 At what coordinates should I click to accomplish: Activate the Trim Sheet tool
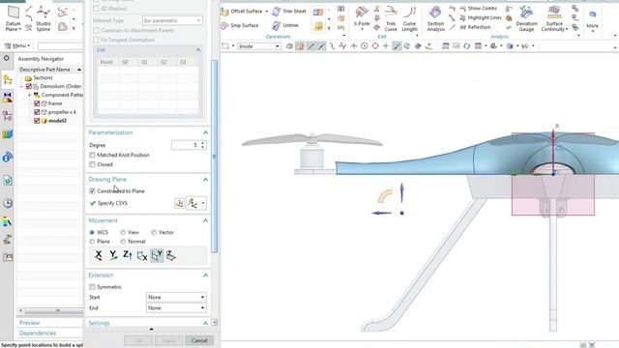tap(289, 12)
